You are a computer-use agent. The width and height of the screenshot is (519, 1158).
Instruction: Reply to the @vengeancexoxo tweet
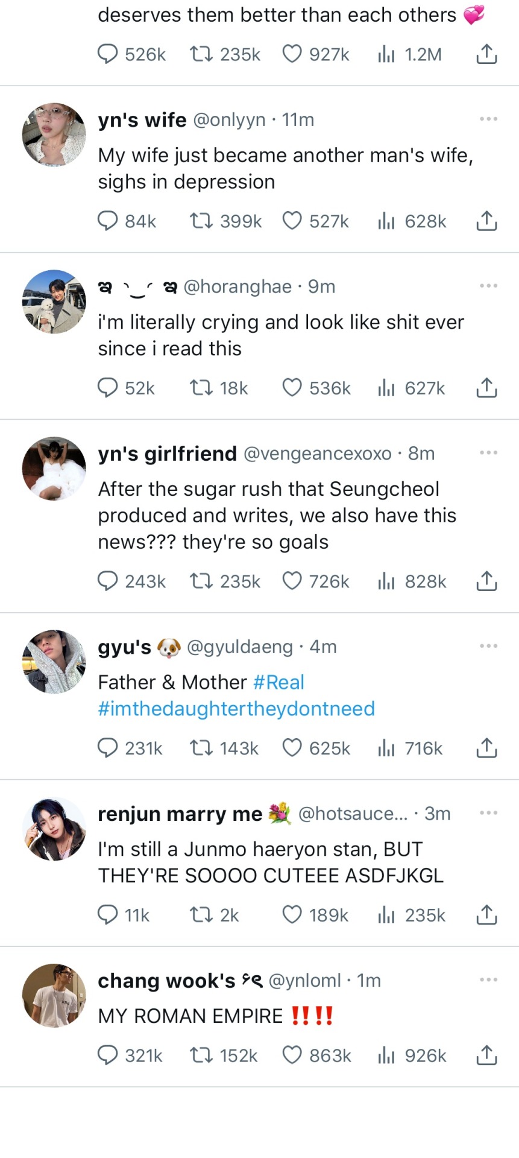coord(107,581)
